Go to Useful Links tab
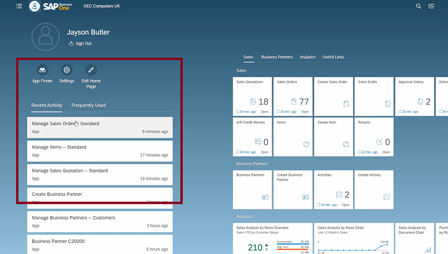 pyautogui.click(x=333, y=57)
